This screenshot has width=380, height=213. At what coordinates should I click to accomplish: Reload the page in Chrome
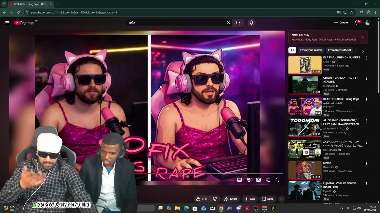click(18, 12)
